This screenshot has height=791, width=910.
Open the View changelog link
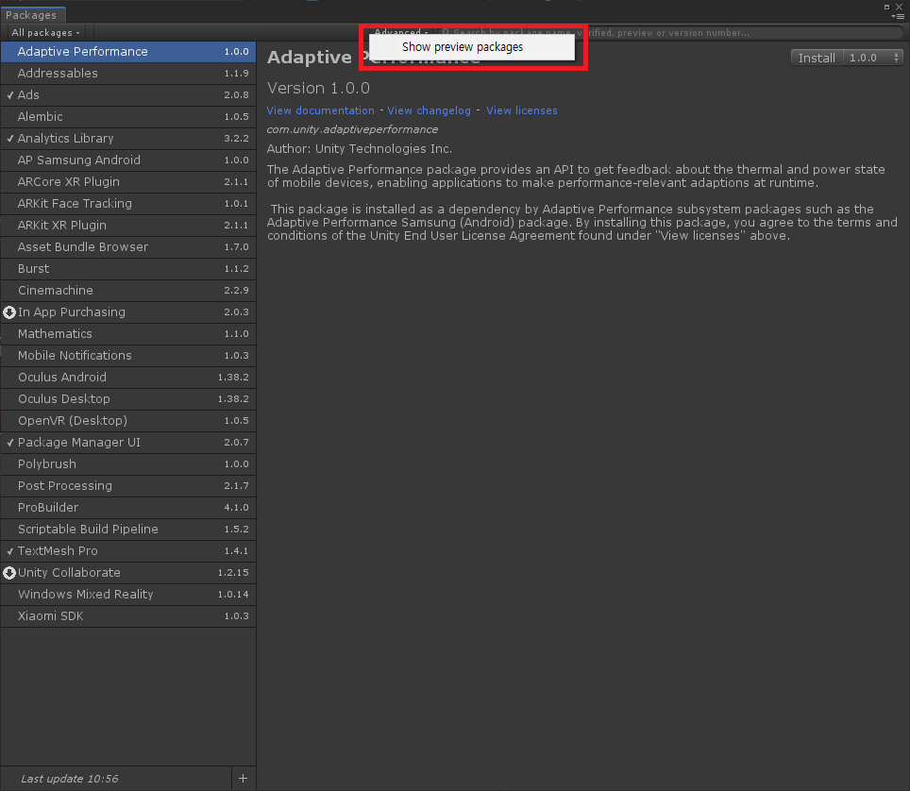[429, 110]
